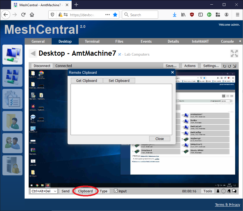Click remote Windows Start button
The height and width of the screenshot is (211, 243).
click(x=32, y=185)
